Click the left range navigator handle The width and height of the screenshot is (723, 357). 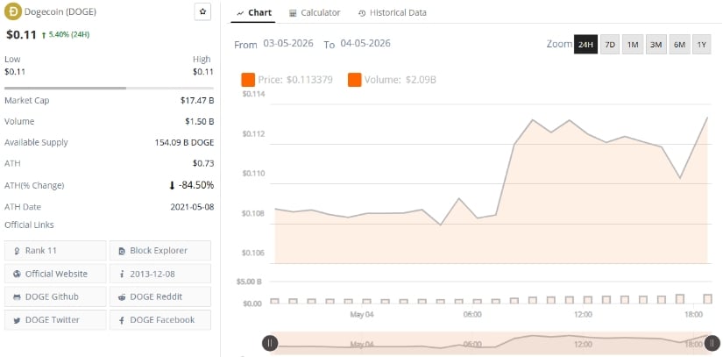coord(270,343)
